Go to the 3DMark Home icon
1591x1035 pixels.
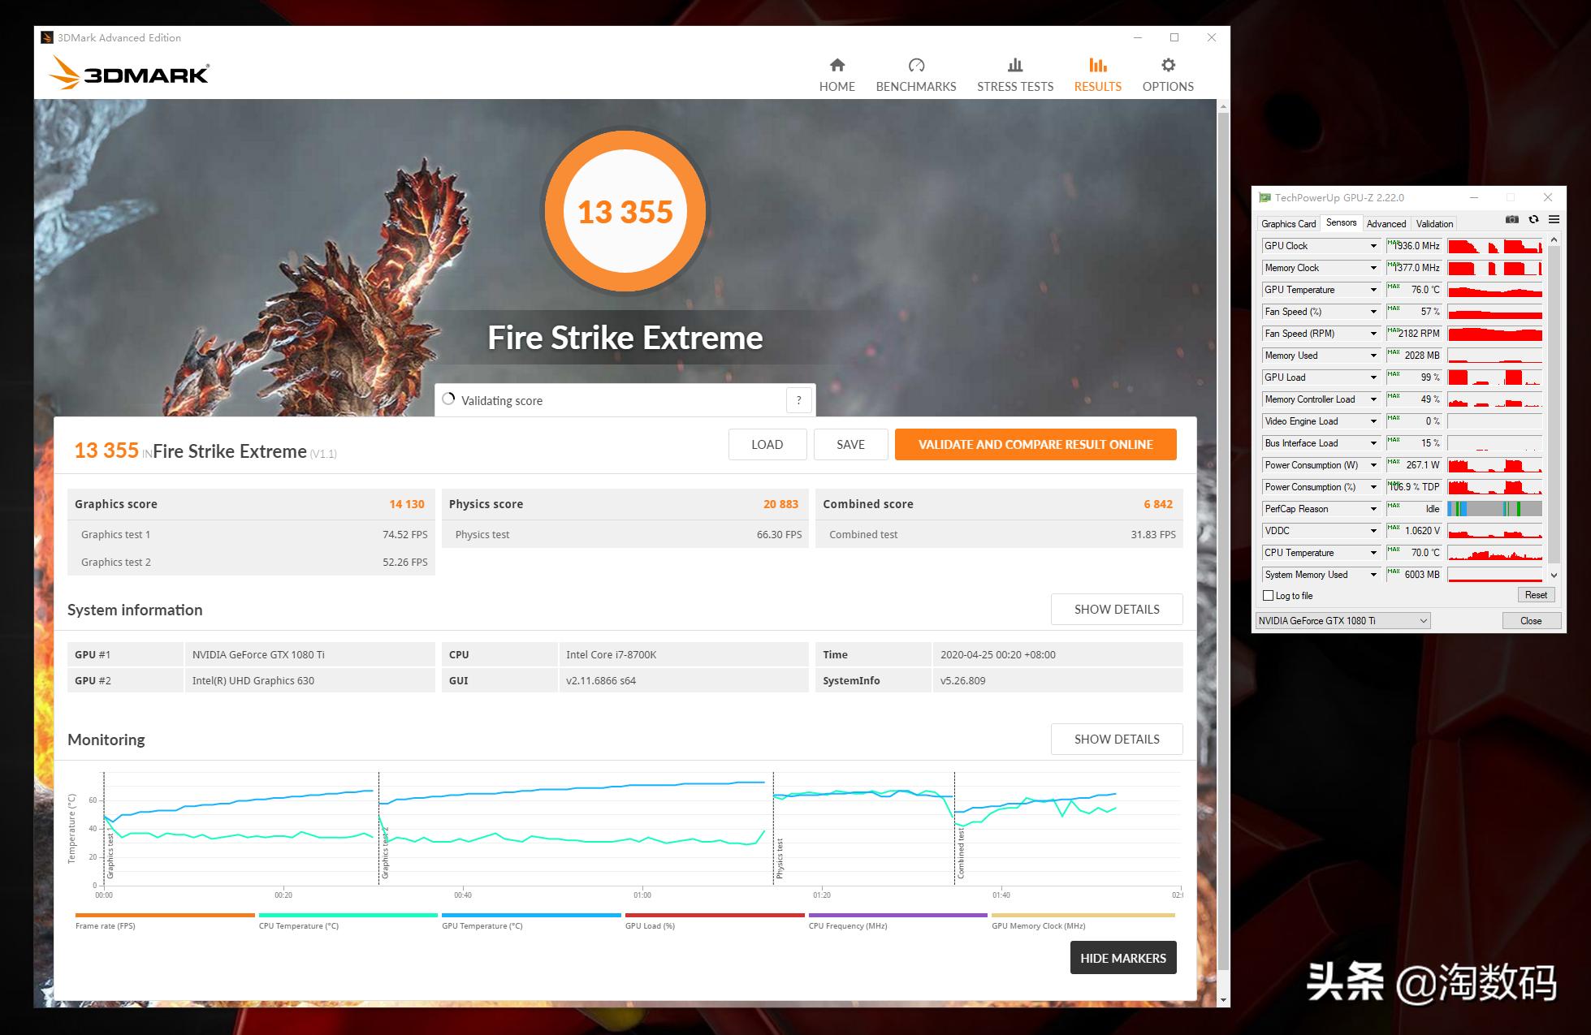(x=837, y=66)
